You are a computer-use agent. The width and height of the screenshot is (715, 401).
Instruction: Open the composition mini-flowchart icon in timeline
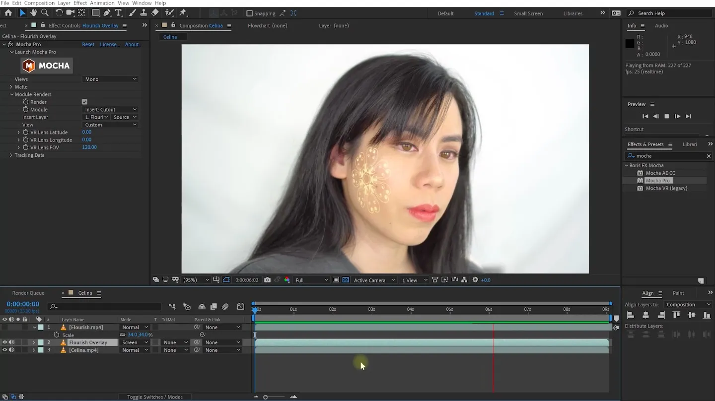172,307
